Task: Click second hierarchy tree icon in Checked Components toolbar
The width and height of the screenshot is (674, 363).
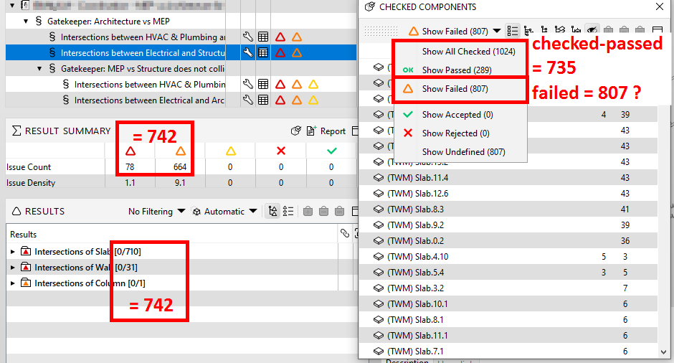Action: pos(544,31)
